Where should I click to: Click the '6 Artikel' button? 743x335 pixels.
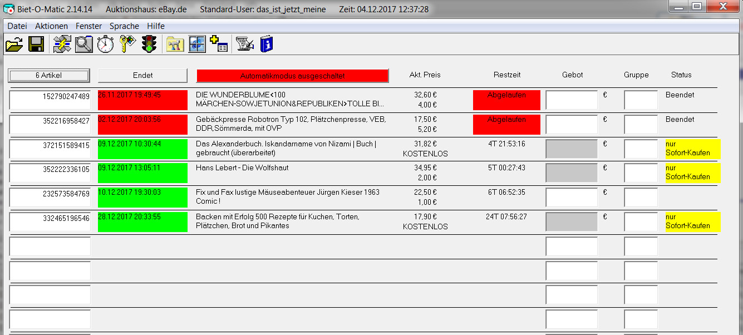click(49, 75)
